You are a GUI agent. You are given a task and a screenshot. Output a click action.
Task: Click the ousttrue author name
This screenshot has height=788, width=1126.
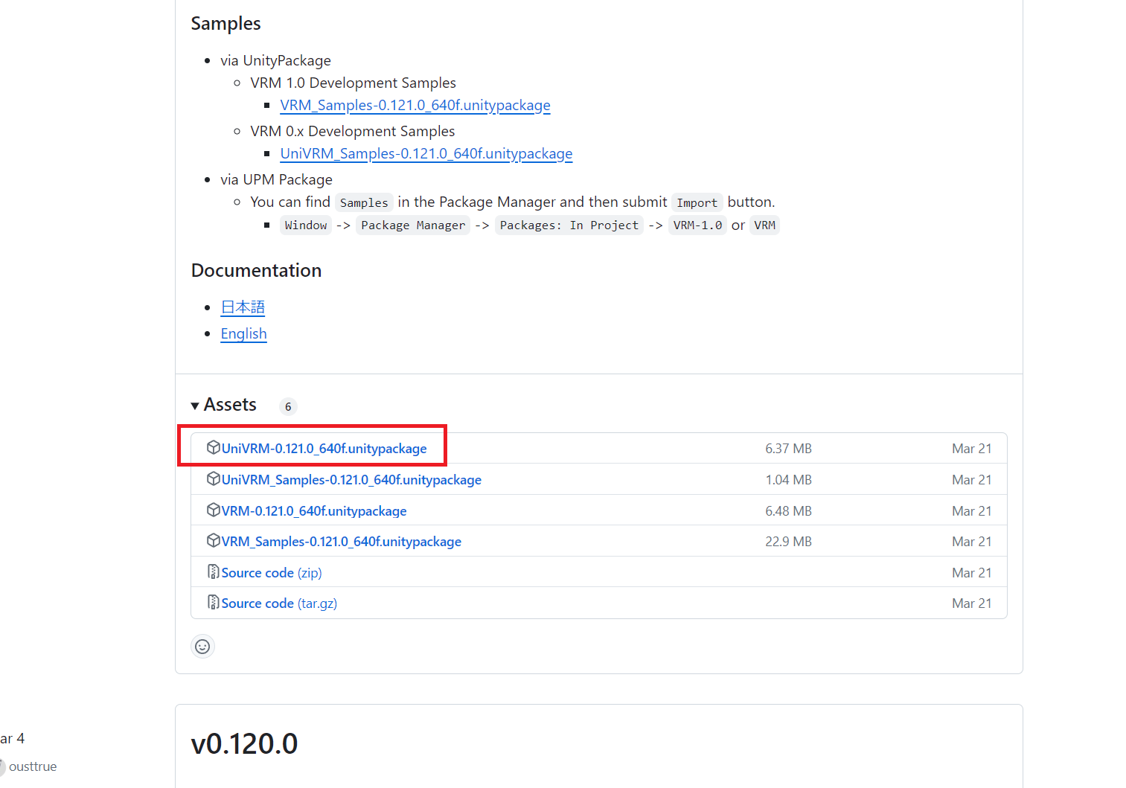tap(33, 766)
